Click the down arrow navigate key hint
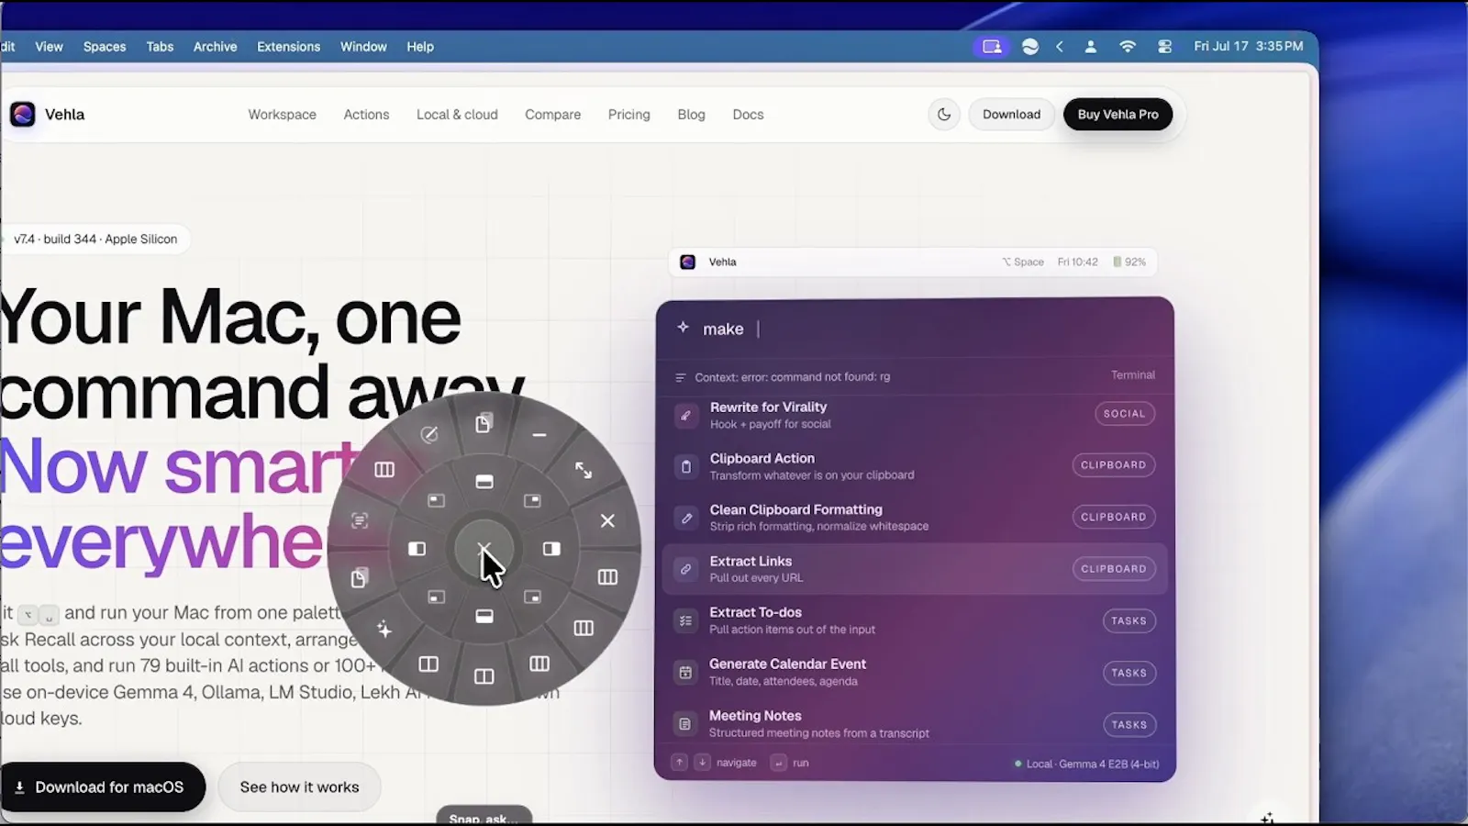Image resolution: width=1468 pixels, height=826 pixels. pyautogui.click(x=702, y=763)
